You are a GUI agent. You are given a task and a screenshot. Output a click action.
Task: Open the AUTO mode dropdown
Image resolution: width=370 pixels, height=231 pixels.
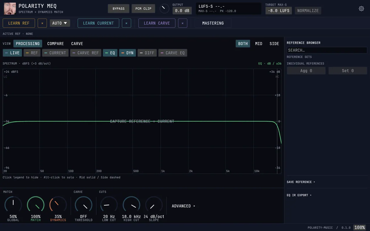(x=60, y=23)
